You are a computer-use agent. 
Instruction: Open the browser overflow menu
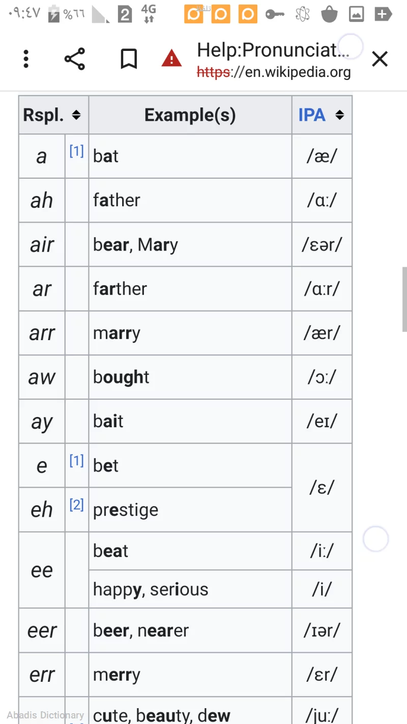pos(25,59)
